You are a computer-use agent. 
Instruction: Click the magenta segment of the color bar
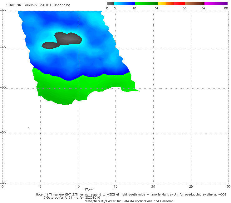coord(216,4)
